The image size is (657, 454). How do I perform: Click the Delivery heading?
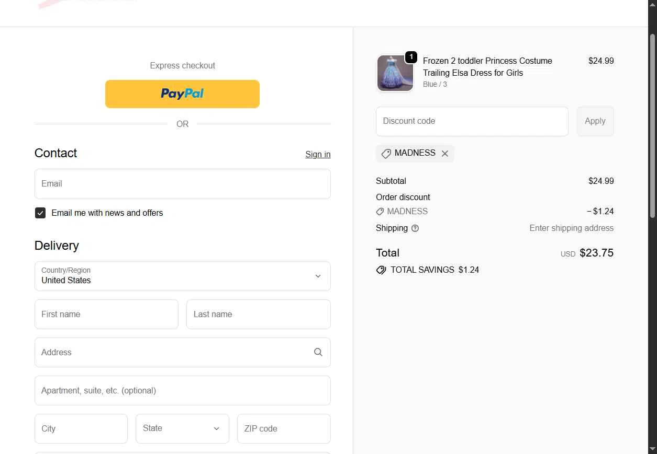coord(57,246)
